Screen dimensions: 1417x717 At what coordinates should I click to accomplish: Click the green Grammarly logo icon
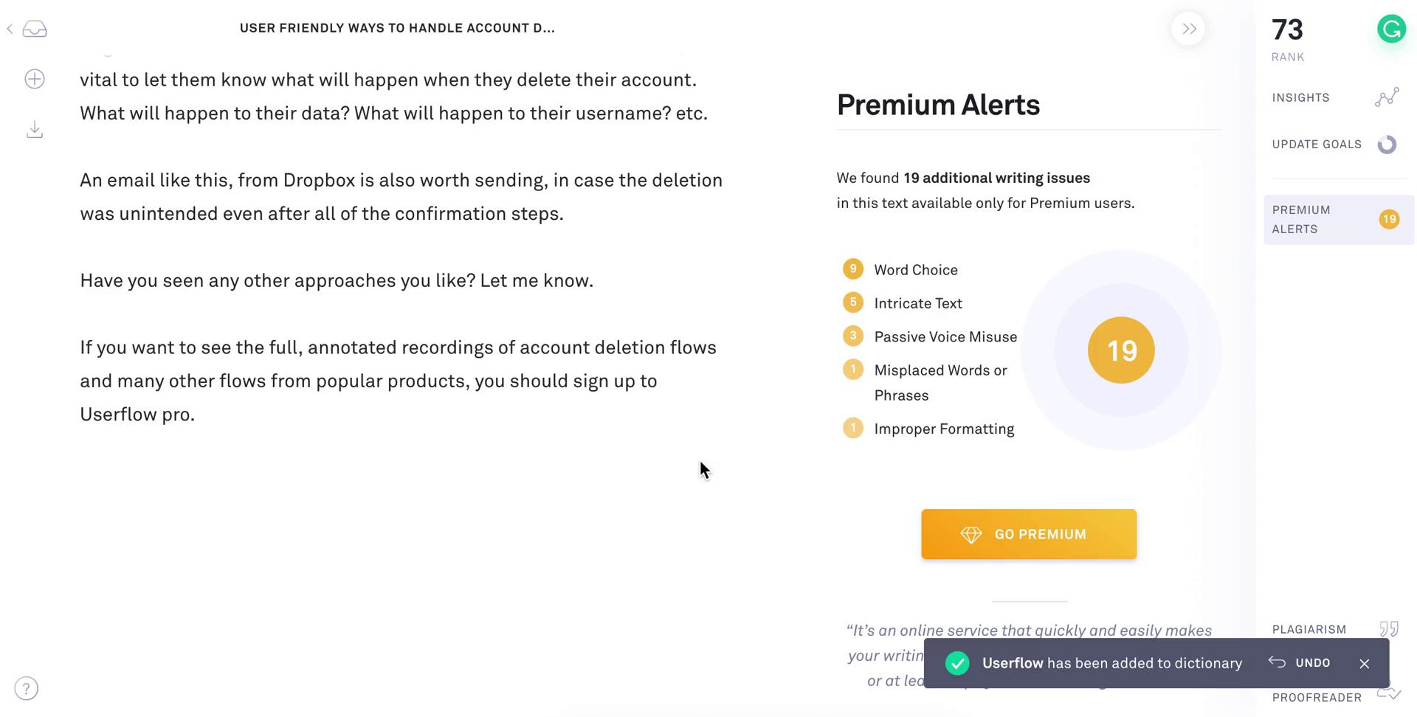pos(1391,30)
